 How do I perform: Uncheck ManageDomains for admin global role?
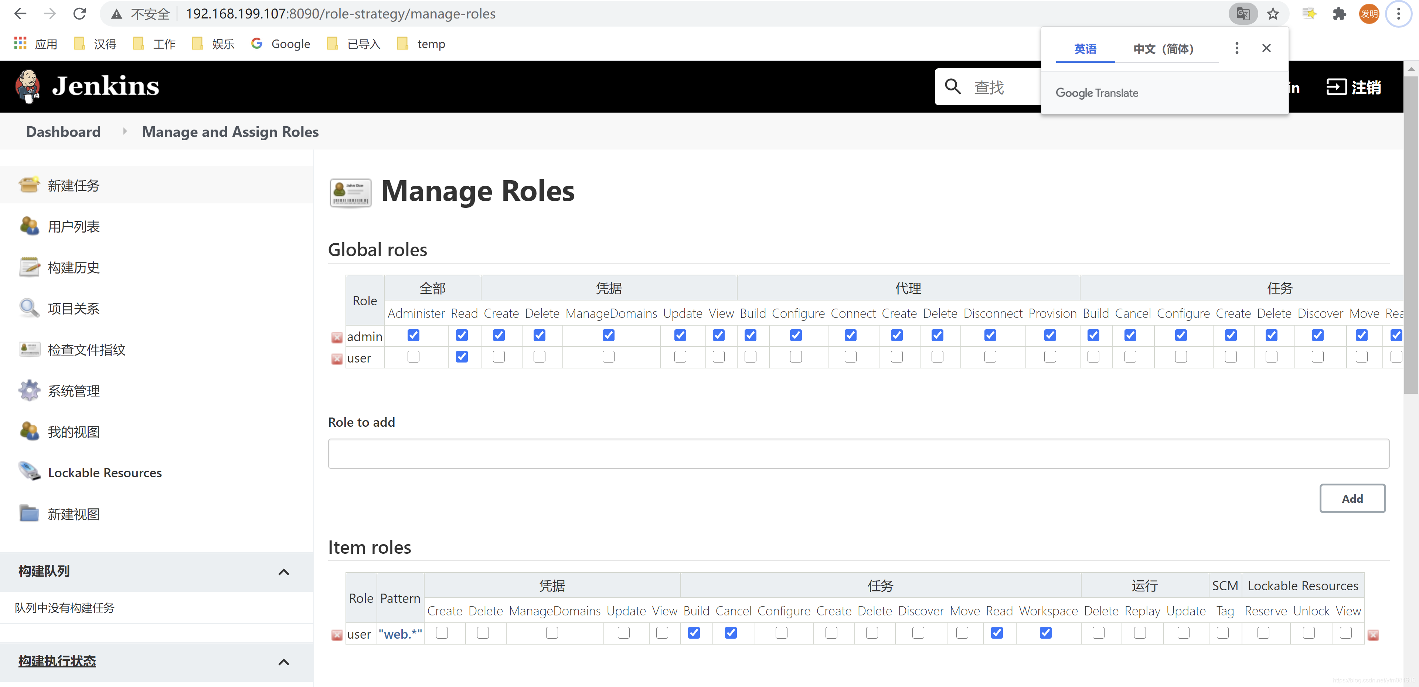coord(608,335)
